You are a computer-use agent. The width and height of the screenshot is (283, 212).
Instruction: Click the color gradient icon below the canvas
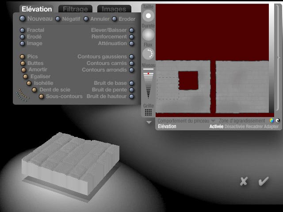272,121
